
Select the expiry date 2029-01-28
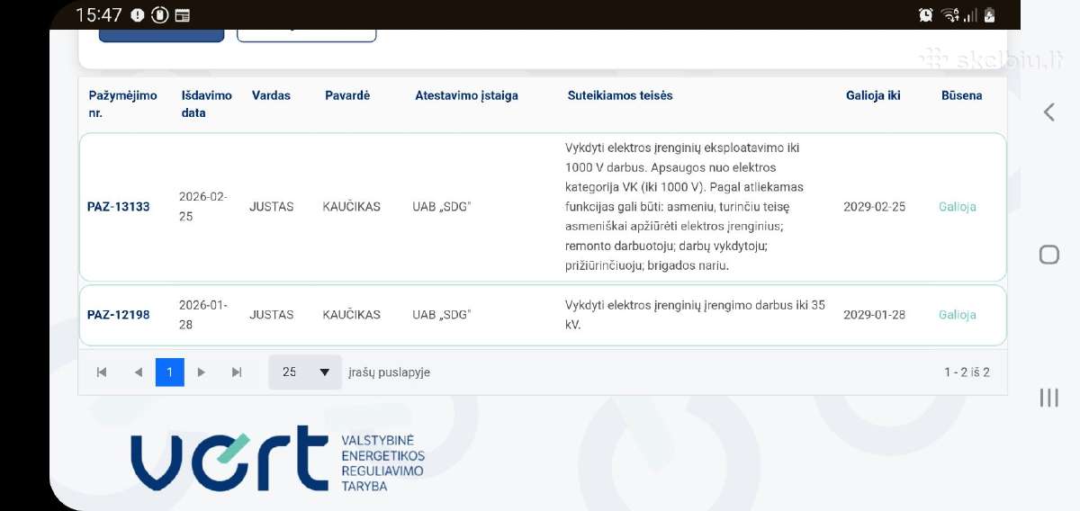coord(875,315)
